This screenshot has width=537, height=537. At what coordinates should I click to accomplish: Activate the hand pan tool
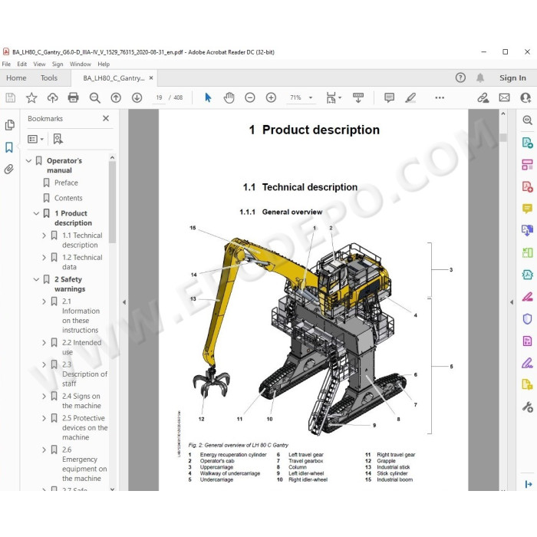229,98
